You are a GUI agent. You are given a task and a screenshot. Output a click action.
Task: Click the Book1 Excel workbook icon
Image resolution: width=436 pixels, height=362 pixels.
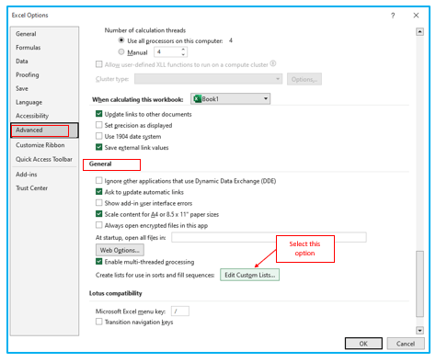tap(198, 99)
